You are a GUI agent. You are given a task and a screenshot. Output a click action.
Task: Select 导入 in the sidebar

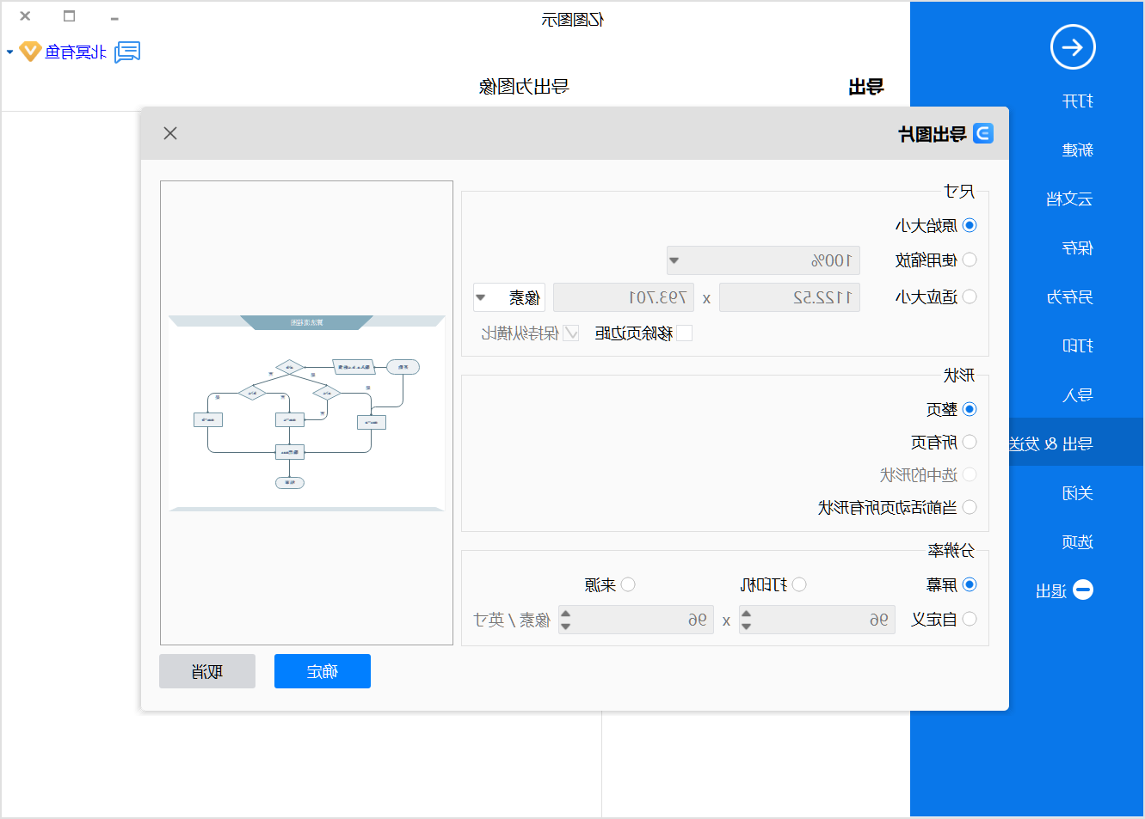tap(1077, 395)
